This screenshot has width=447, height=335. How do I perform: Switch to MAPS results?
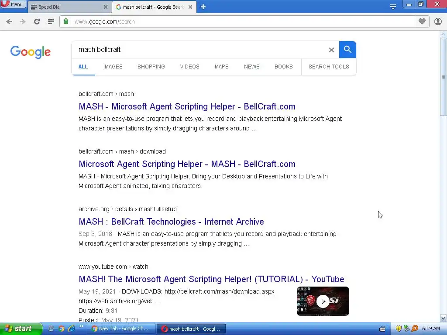tap(221, 67)
